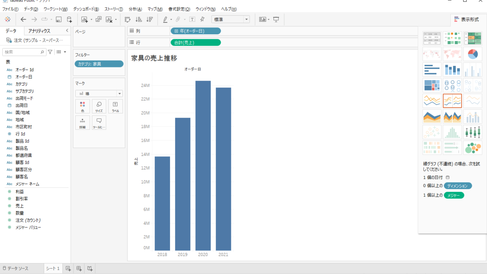Choose the pie chart in Show Me
The width and height of the screenshot is (487, 274).
pos(473,54)
